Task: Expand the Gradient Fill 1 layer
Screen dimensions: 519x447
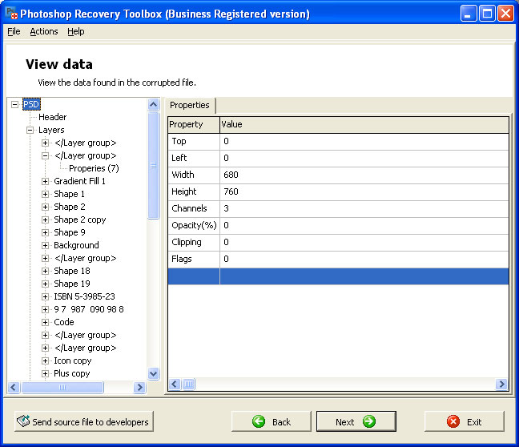Action: (x=46, y=181)
